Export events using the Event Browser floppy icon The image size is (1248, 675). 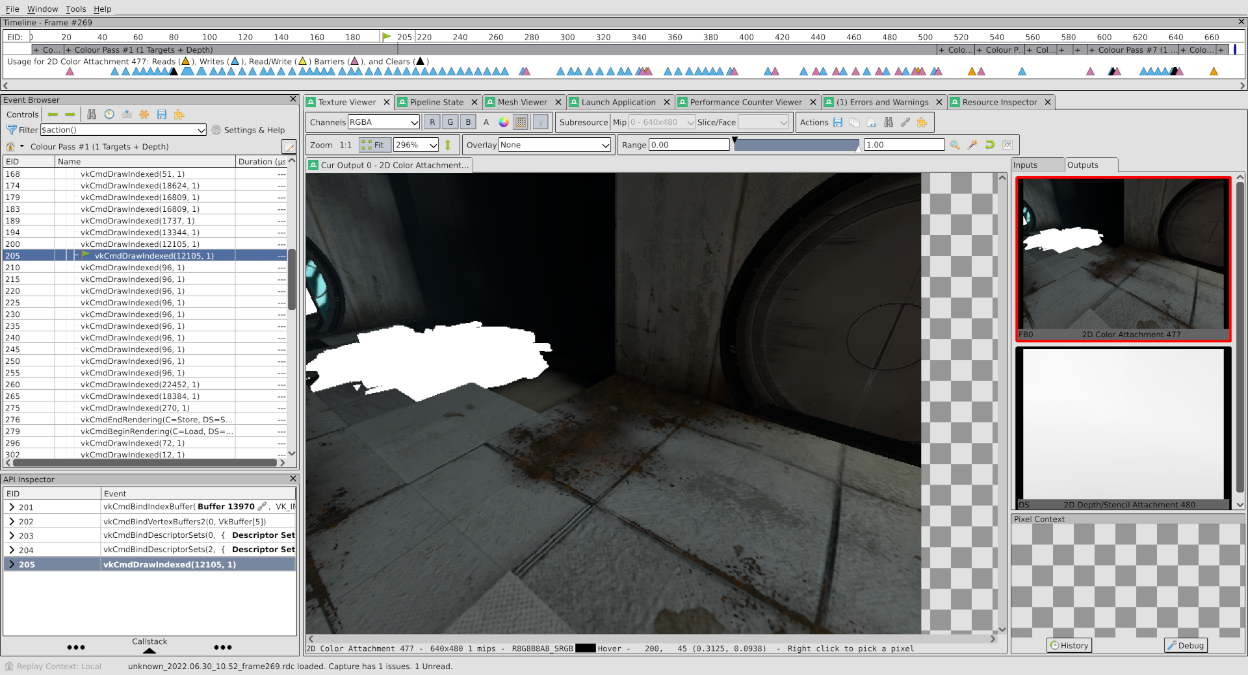tap(162, 114)
